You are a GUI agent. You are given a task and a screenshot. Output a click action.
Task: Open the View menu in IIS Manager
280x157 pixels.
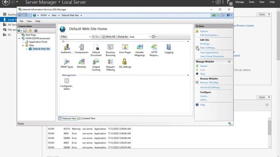click(x=29, y=21)
